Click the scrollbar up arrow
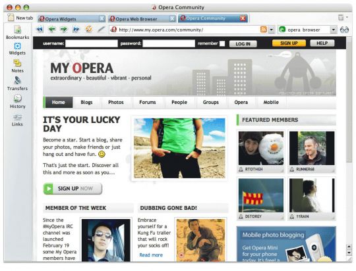 pyautogui.click(x=349, y=246)
